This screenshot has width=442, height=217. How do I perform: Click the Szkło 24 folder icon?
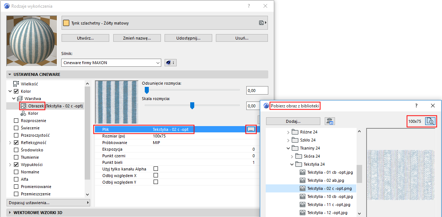[x=295, y=140]
